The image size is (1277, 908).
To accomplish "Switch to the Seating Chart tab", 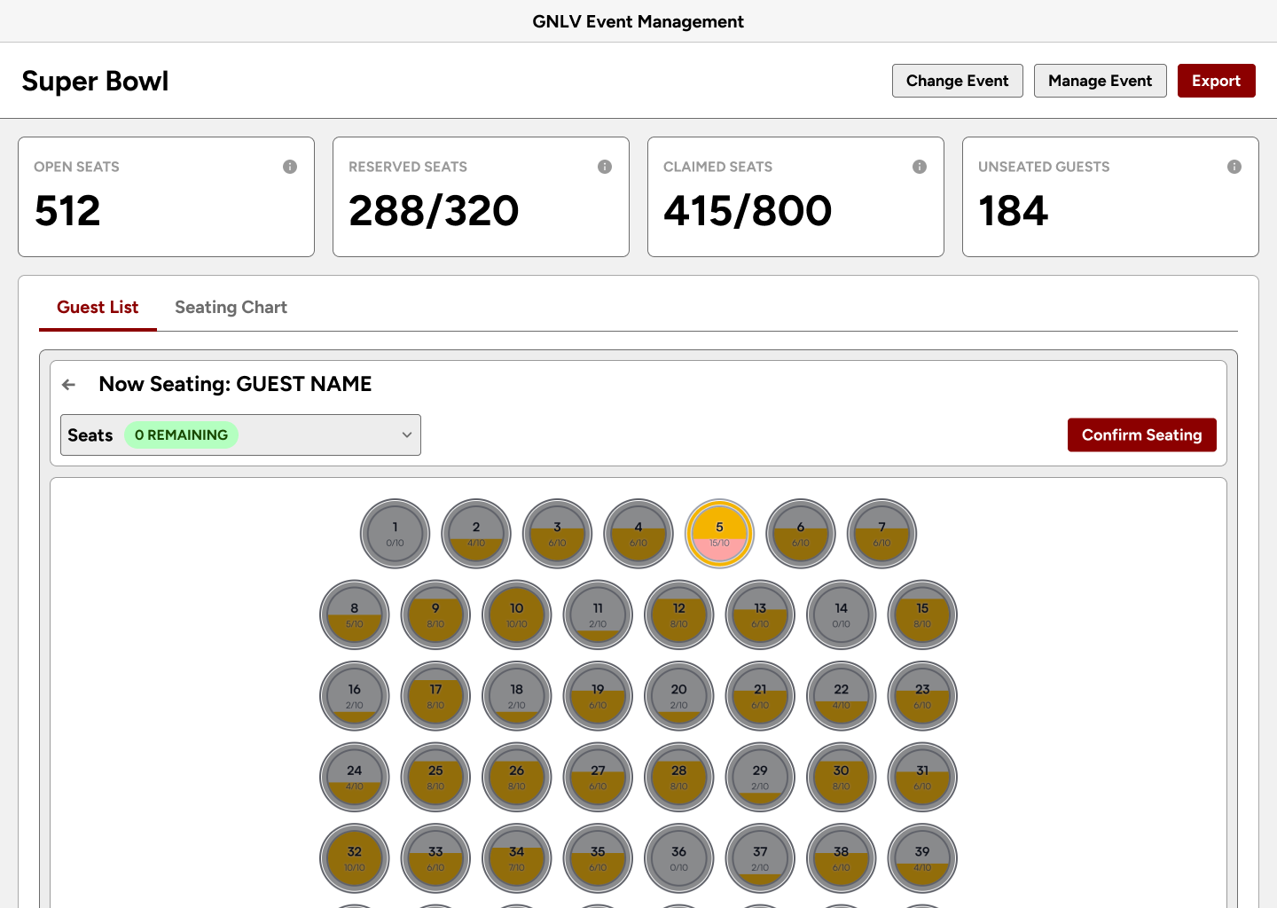I will coord(231,308).
